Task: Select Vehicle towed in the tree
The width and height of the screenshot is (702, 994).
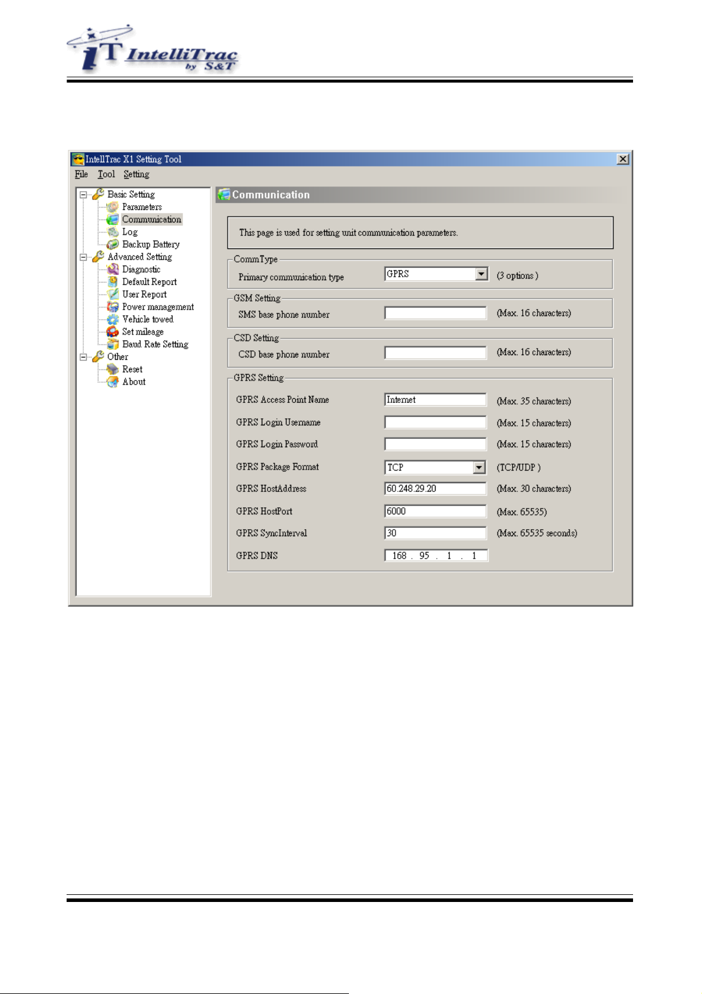Action: click(x=148, y=319)
